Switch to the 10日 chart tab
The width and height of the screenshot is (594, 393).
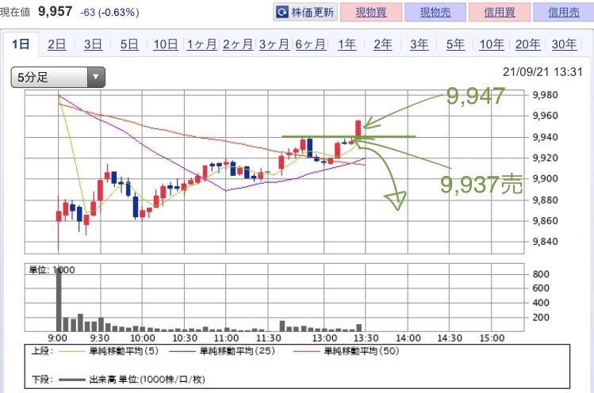click(x=166, y=44)
